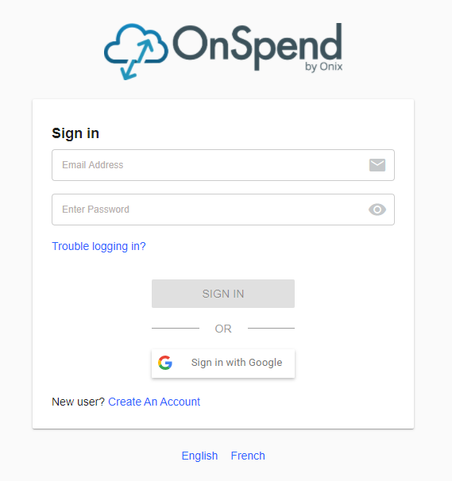Screen dimensions: 452x481
Task: Toggle password visibility with the eye icon
Action: point(377,210)
